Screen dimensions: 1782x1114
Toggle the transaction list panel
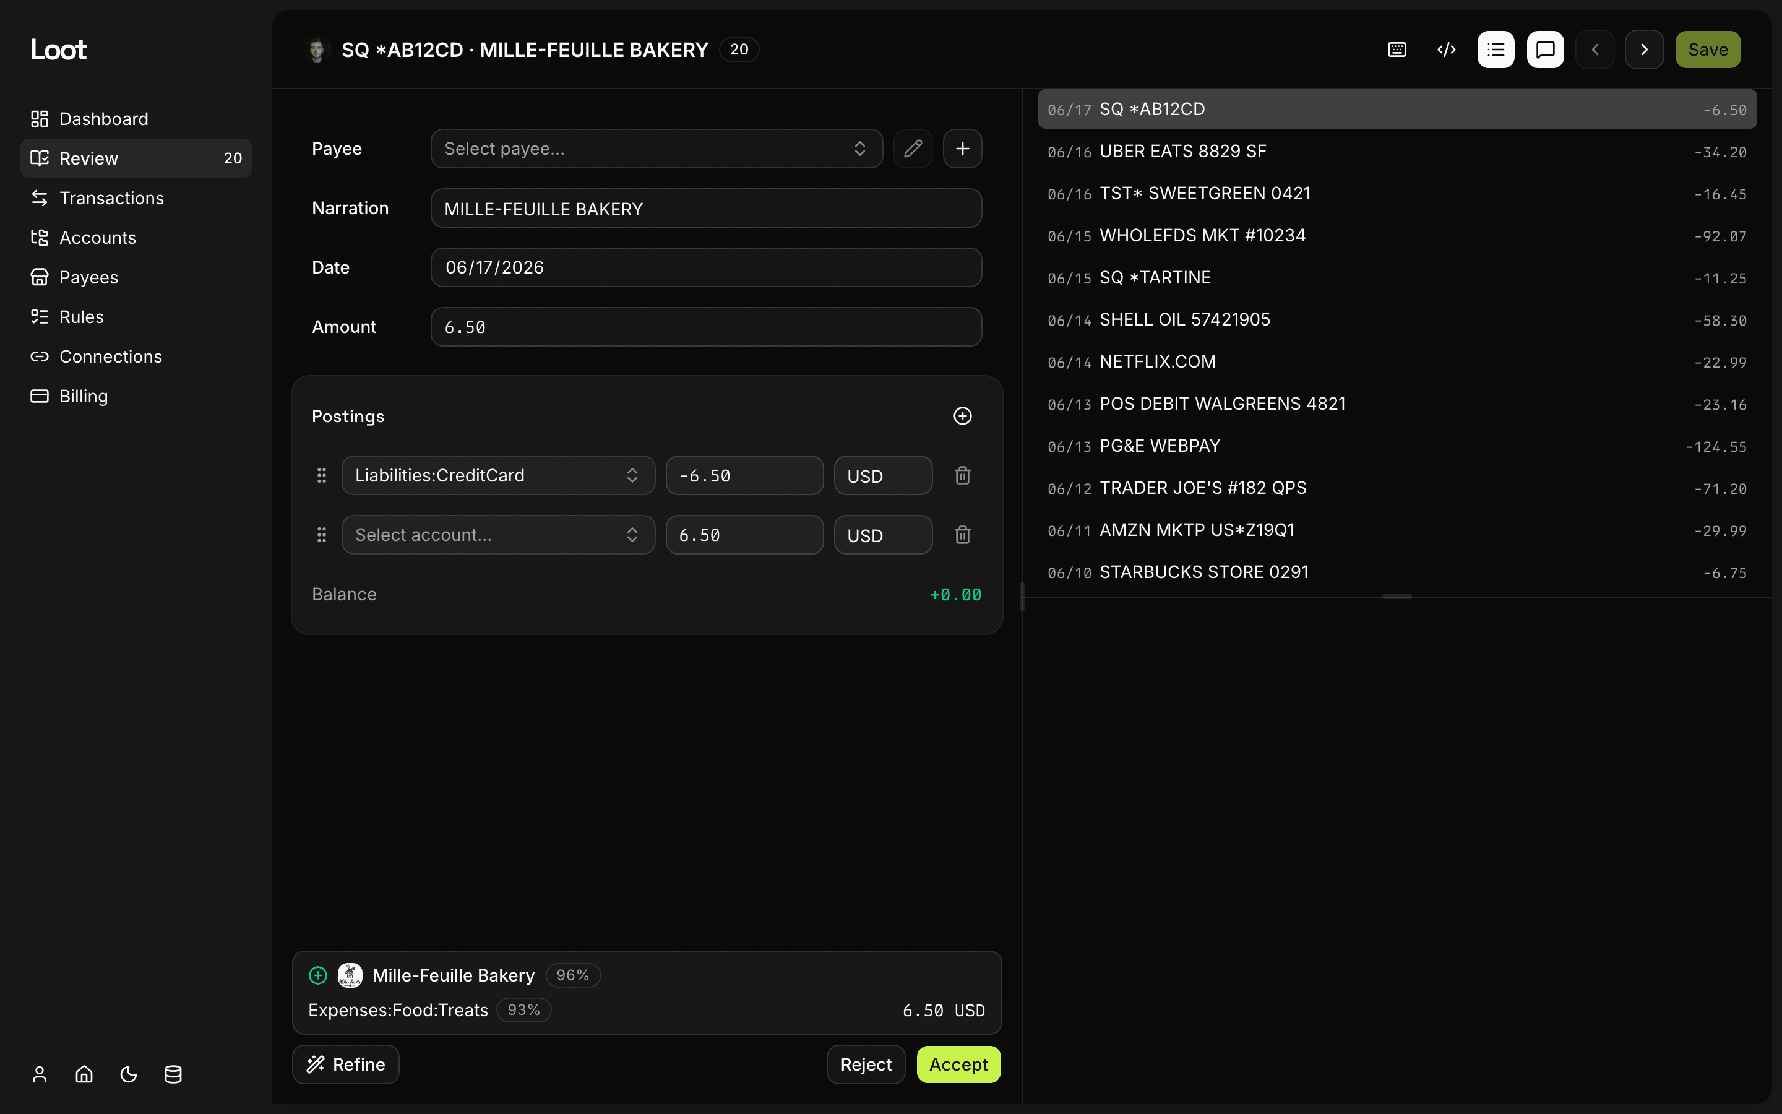(1496, 50)
